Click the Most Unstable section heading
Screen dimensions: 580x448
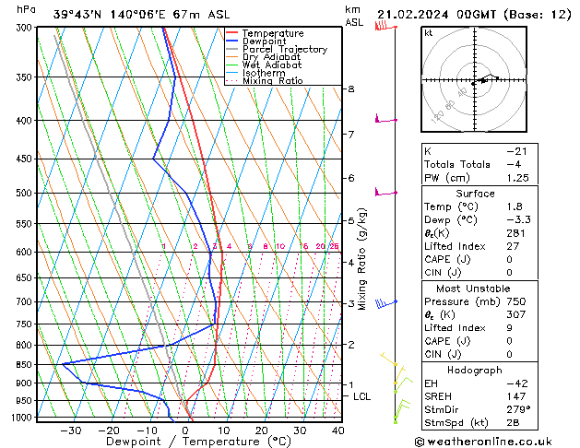coord(473,289)
